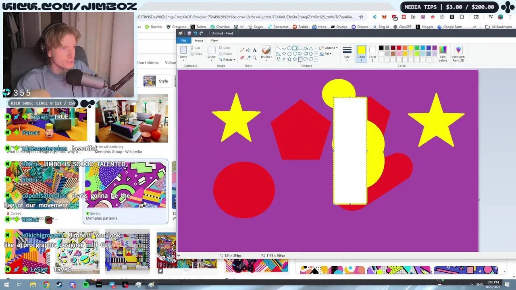
Task: Click the Copy command in Clipboard group
Action: point(196,54)
